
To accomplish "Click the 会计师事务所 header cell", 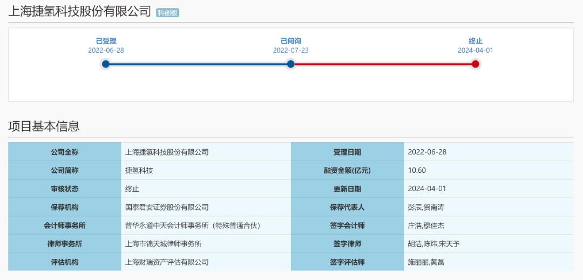I will point(65,226).
